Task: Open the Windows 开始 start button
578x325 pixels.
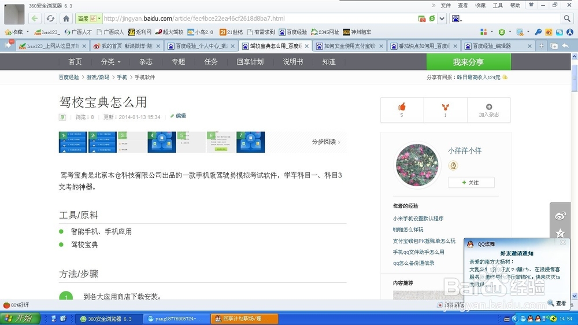Action: click(20, 319)
